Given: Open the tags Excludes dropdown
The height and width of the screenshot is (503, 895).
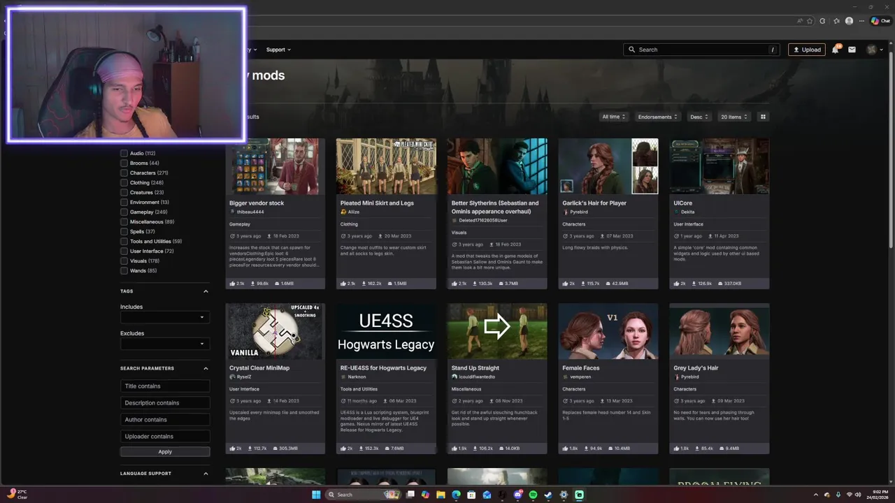Looking at the screenshot, I should coord(165,344).
